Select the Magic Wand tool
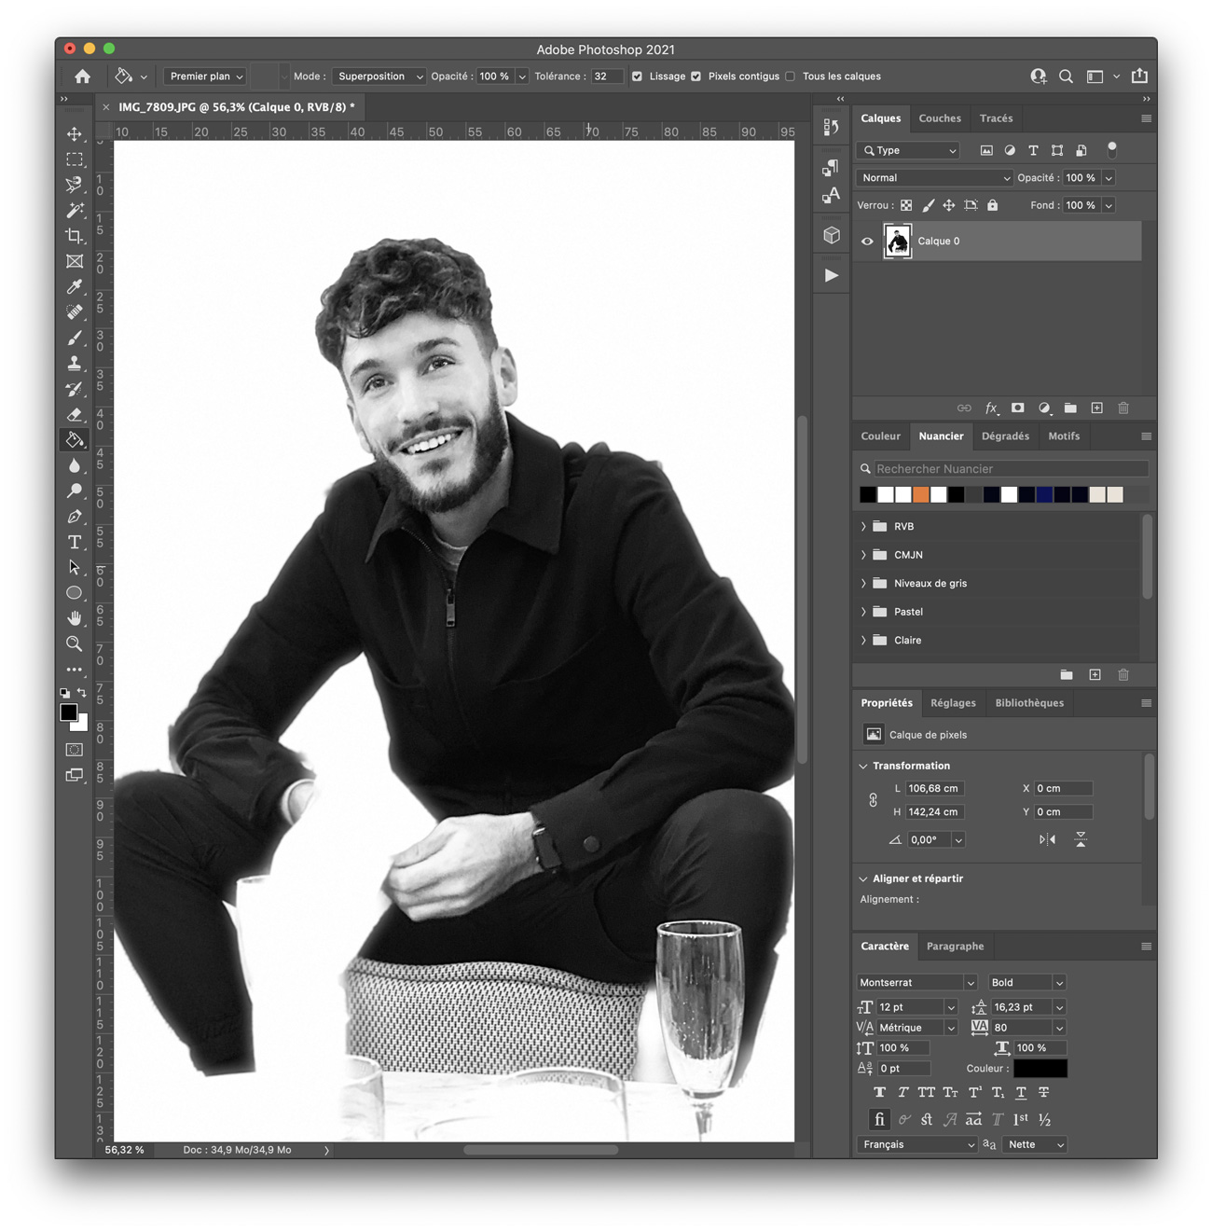The height and width of the screenshot is (1231, 1212). tap(75, 211)
